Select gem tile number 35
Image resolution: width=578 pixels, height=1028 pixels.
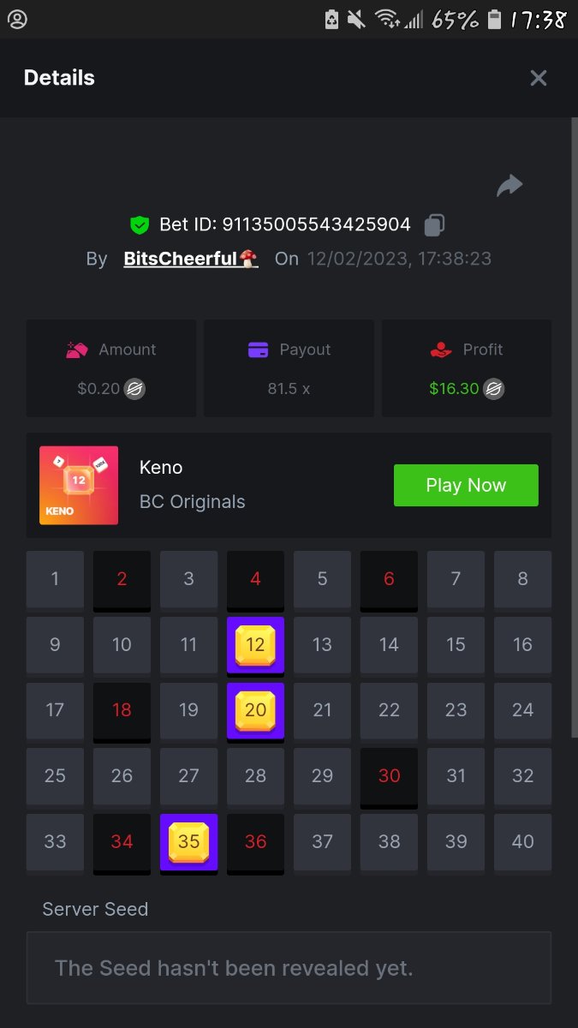[x=188, y=843]
